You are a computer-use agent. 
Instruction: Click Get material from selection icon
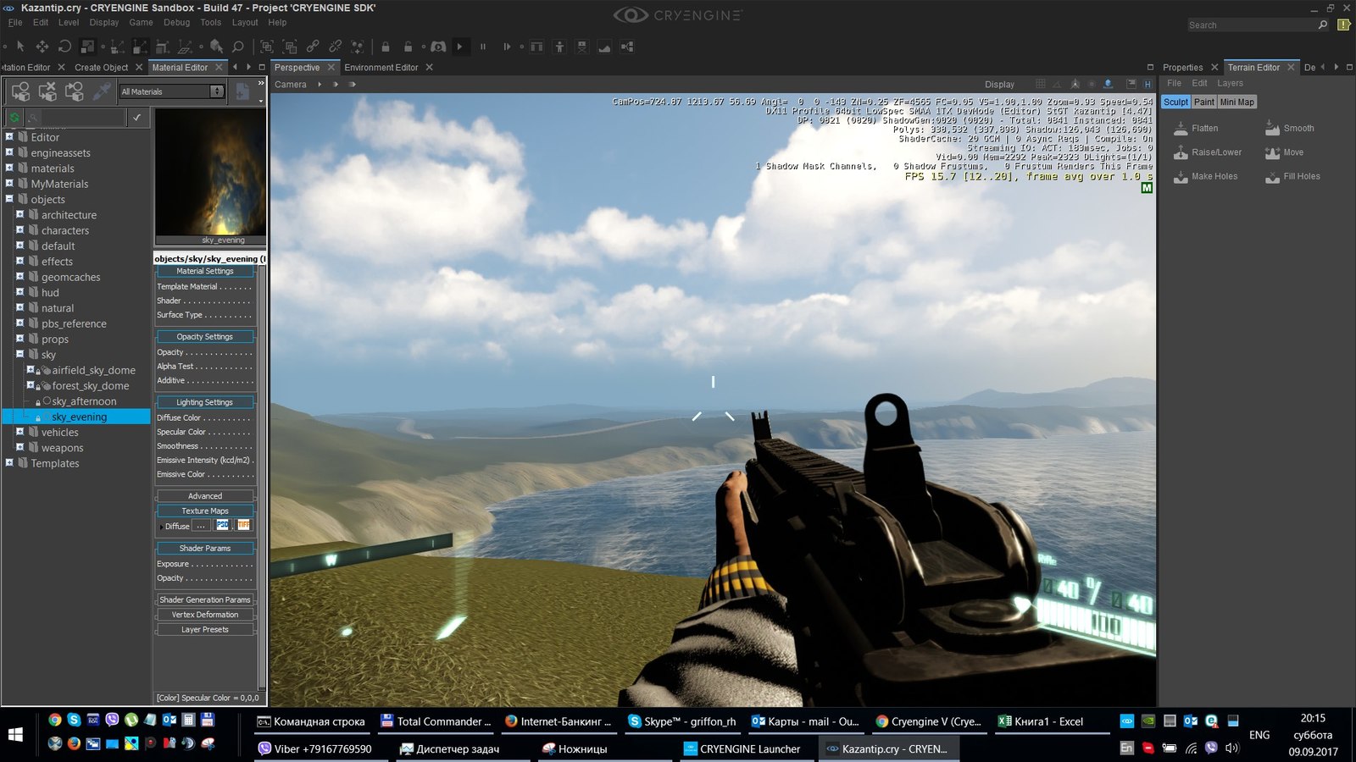(75, 91)
